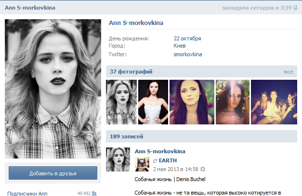302x196 pixels.
Task: Click the subscribers people icon
Action: (94, 193)
